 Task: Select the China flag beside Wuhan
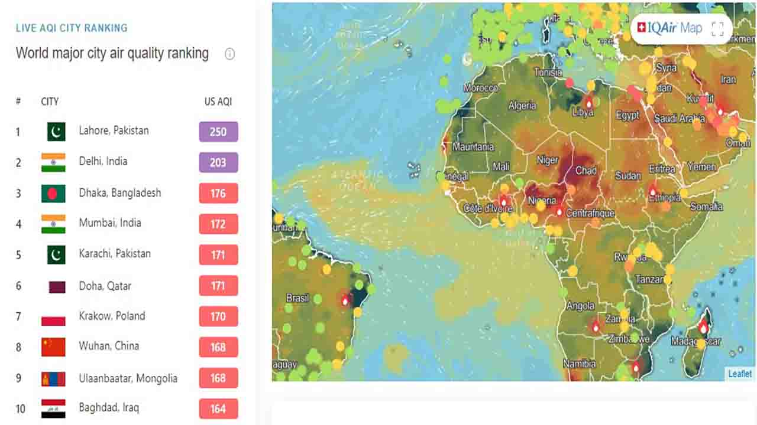pos(53,346)
